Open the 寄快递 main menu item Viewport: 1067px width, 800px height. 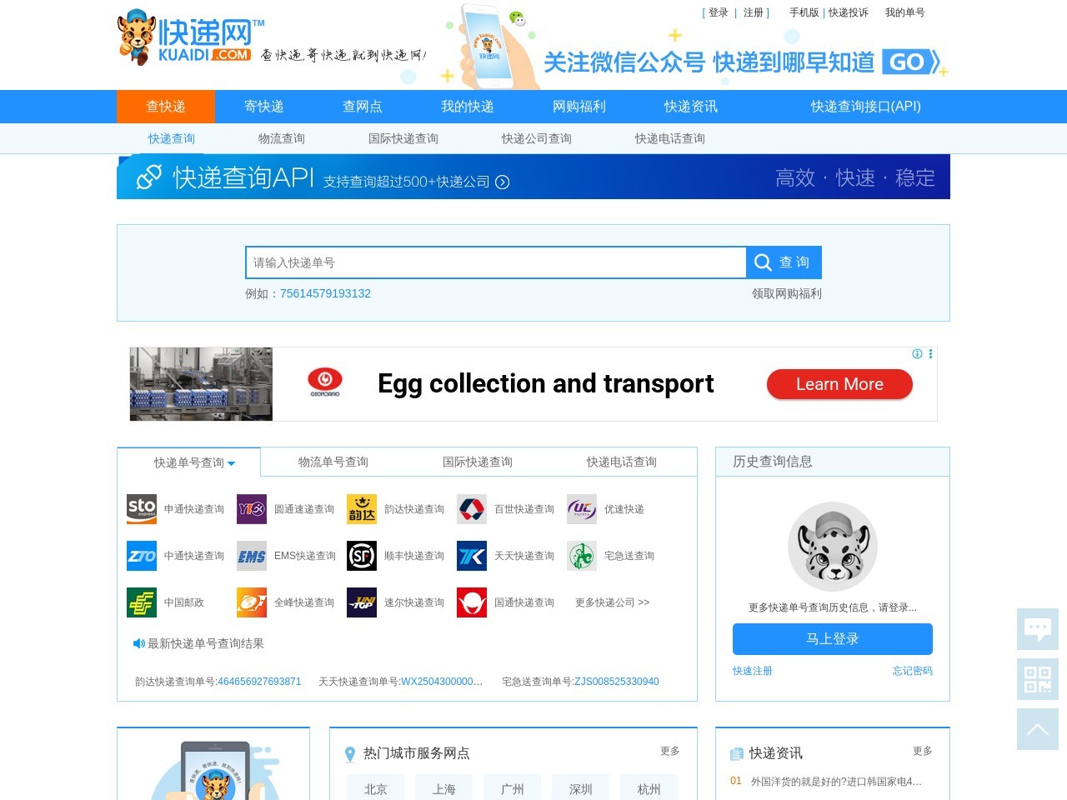click(264, 107)
